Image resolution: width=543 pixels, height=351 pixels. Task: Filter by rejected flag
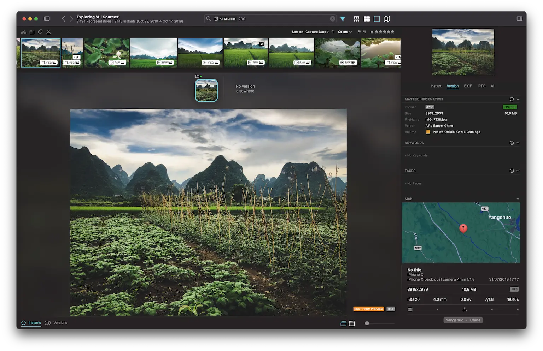pyautogui.click(x=364, y=32)
